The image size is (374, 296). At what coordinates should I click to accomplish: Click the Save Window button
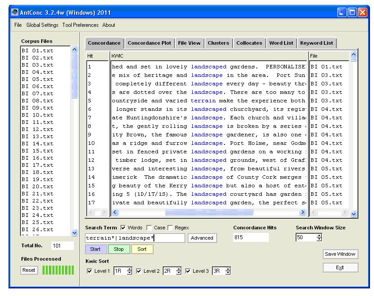pyautogui.click(x=340, y=254)
